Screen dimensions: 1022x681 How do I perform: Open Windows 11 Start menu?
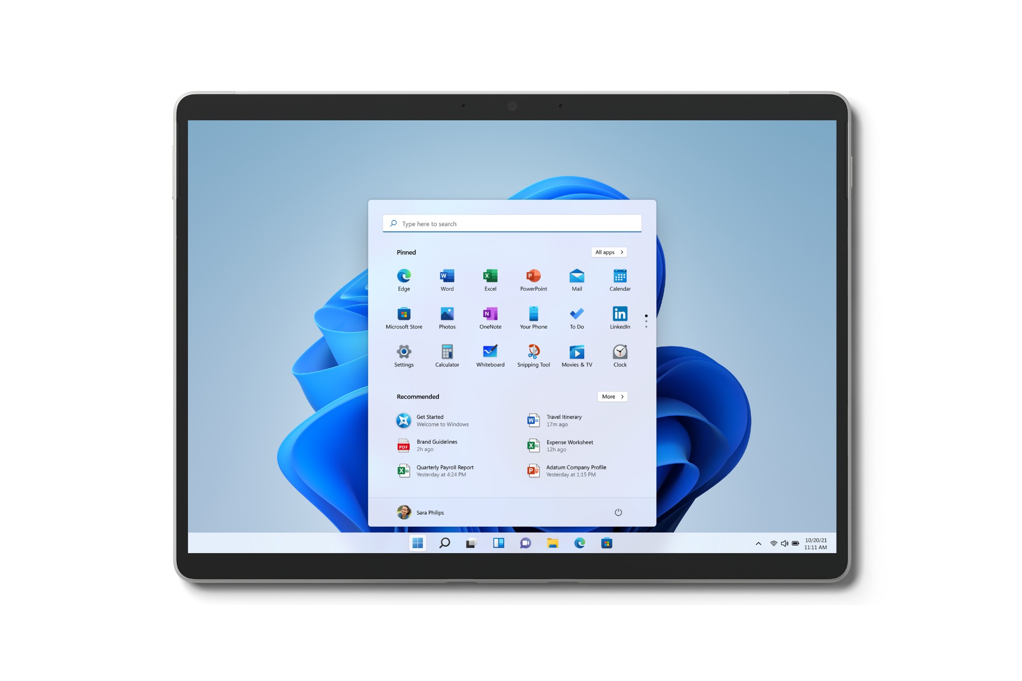[x=420, y=544]
